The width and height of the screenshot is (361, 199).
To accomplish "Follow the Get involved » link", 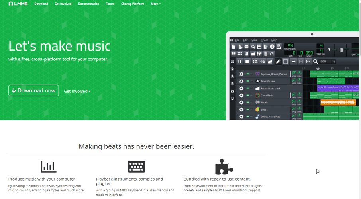I will coord(77,91).
